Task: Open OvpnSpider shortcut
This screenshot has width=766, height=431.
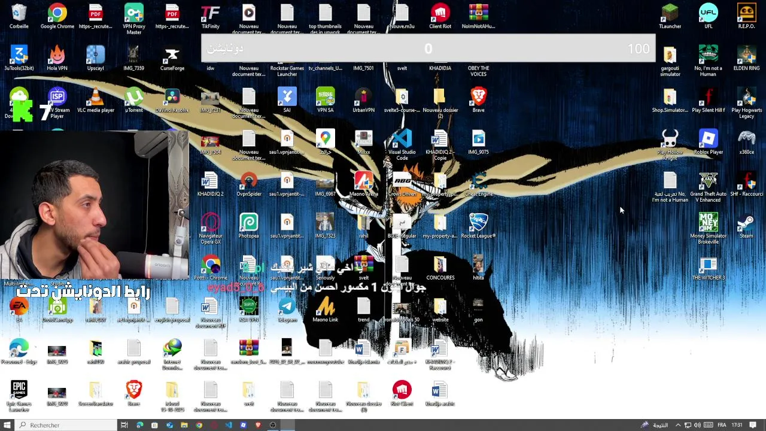Action: coord(249,184)
